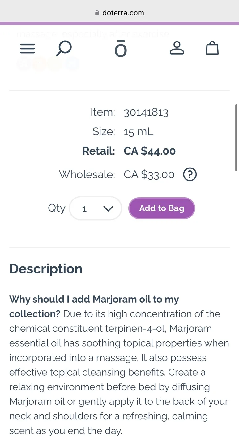Click the padlock beside doterra.com

pyautogui.click(x=97, y=13)
